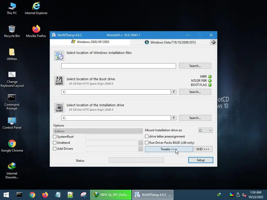The width and height of the screenshot is (267, 200).
Task: Enable the Add Drivers checkbox
Action: 55,148
